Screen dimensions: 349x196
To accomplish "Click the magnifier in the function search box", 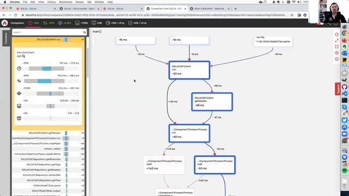I will point(85,33).
